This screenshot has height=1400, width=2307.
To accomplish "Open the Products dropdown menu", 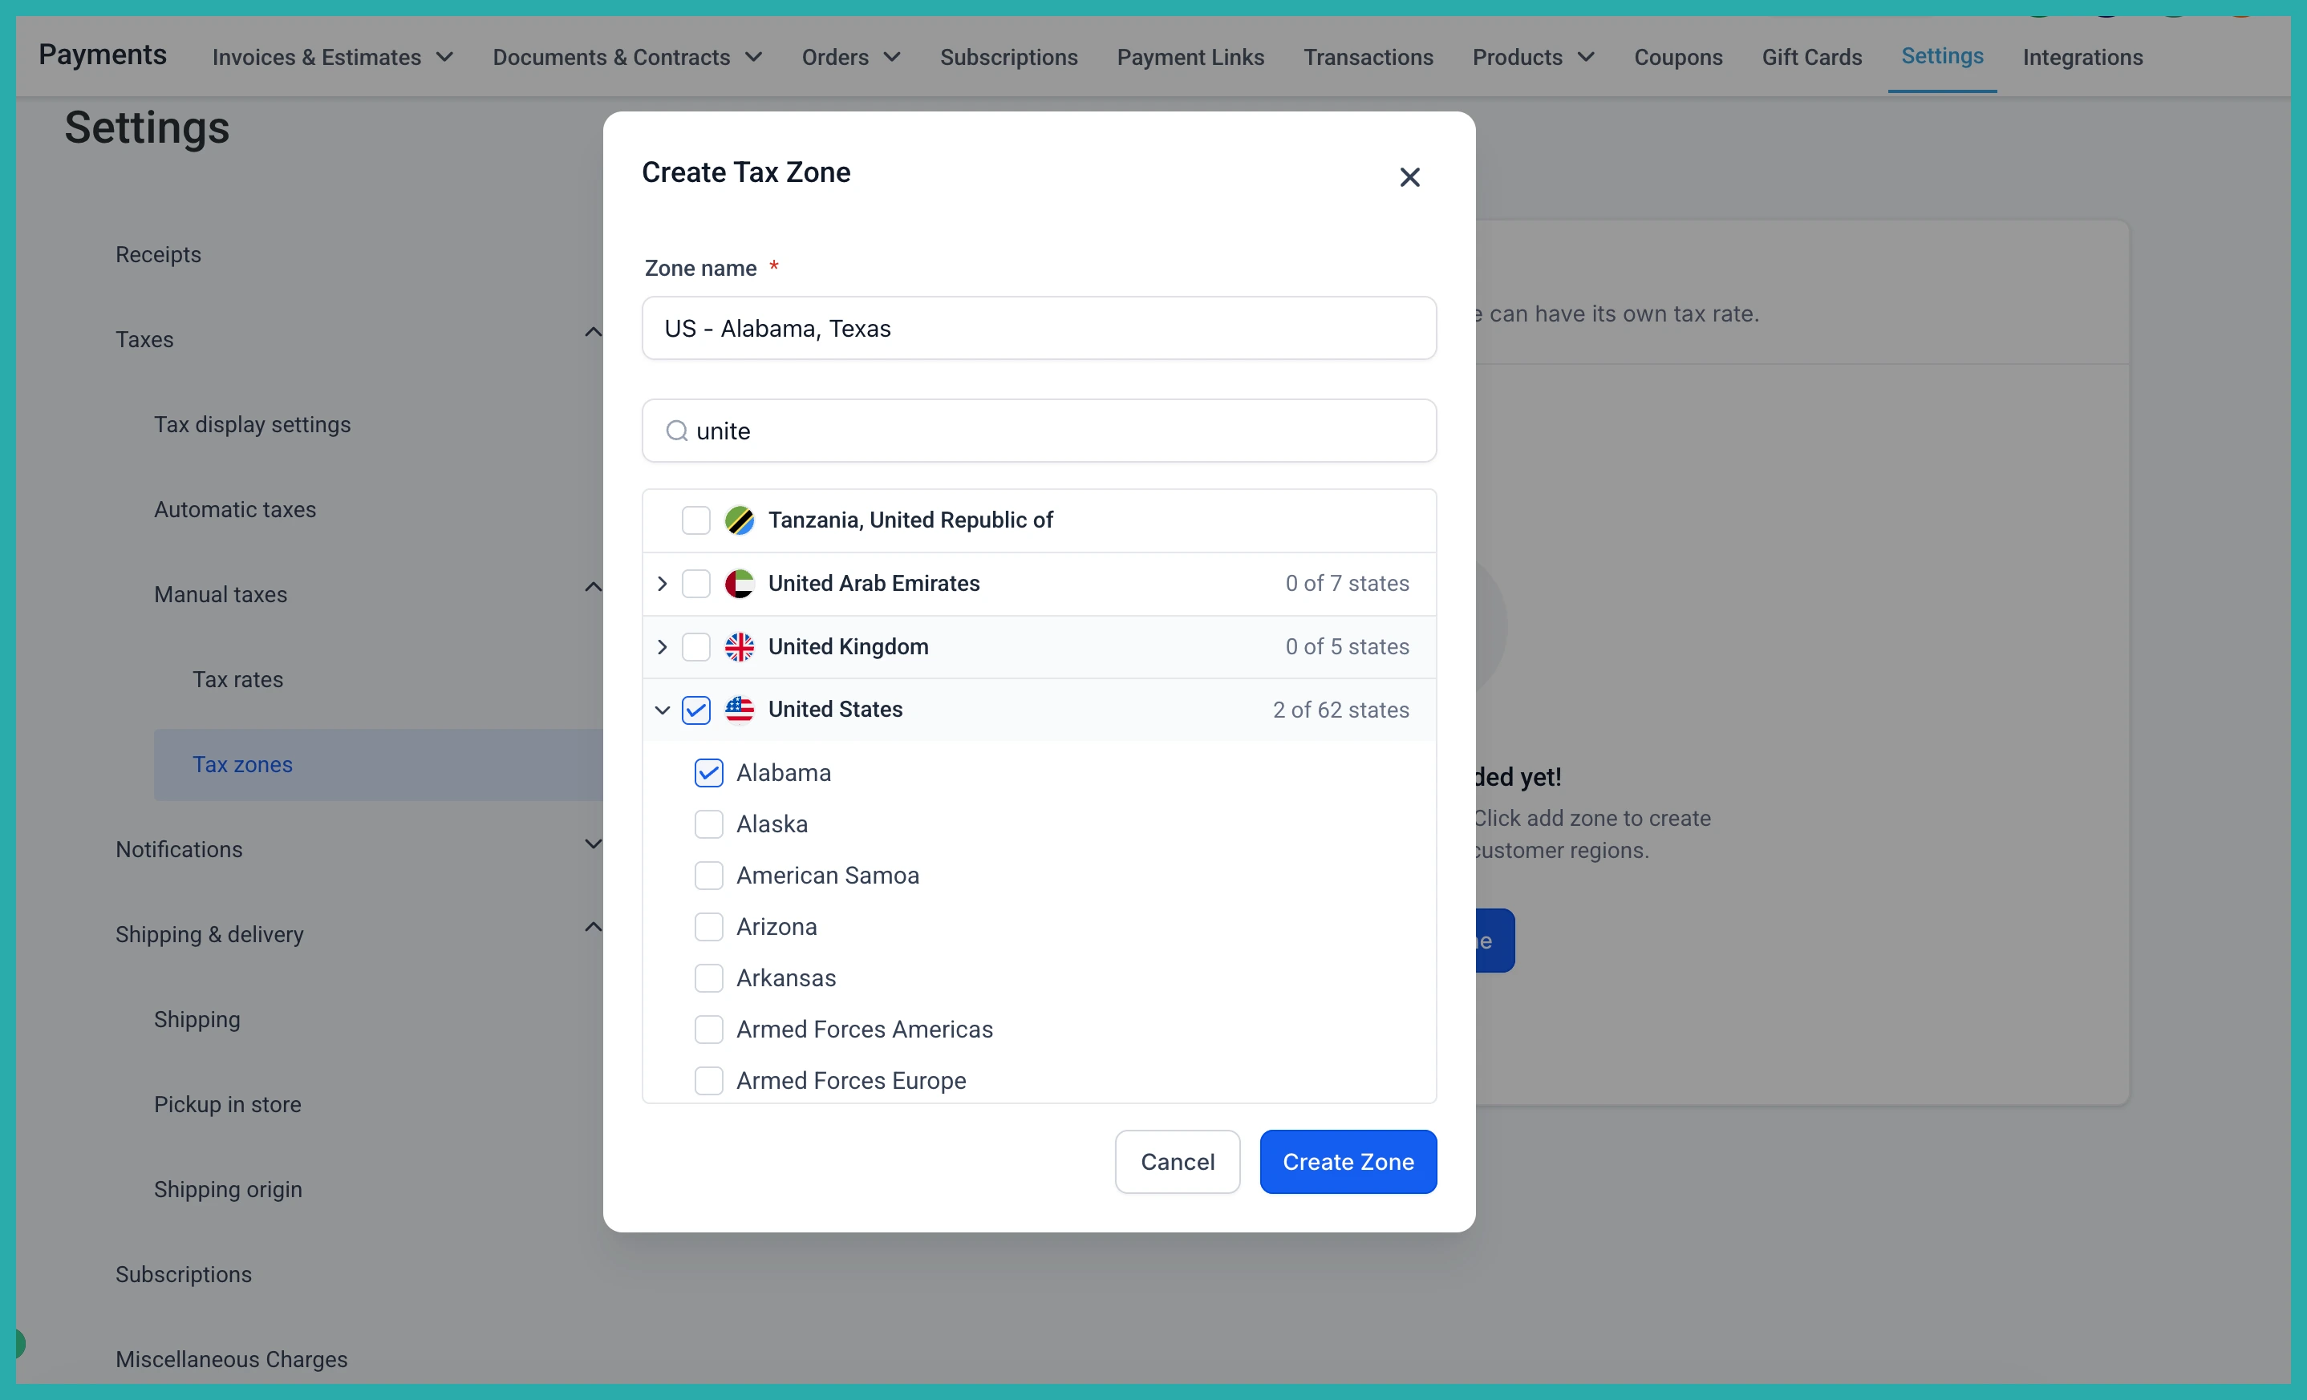I will click(1533, 57).
